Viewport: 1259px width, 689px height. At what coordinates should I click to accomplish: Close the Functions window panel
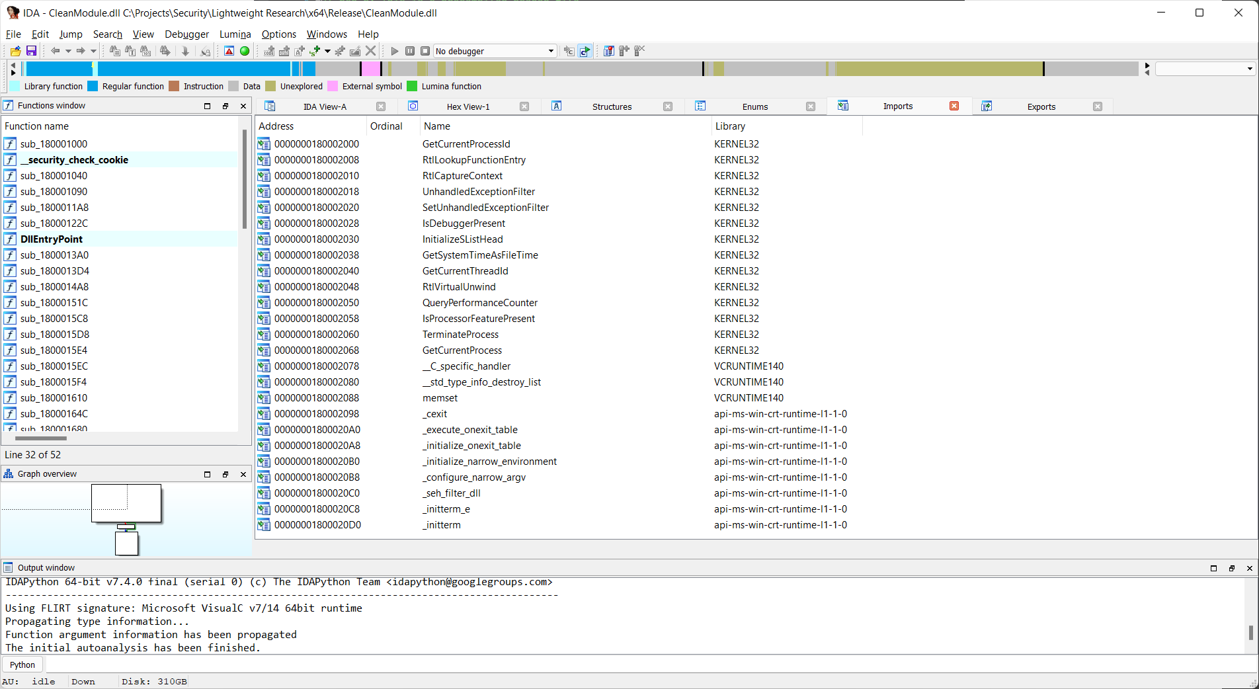click(x=243, y=106)
